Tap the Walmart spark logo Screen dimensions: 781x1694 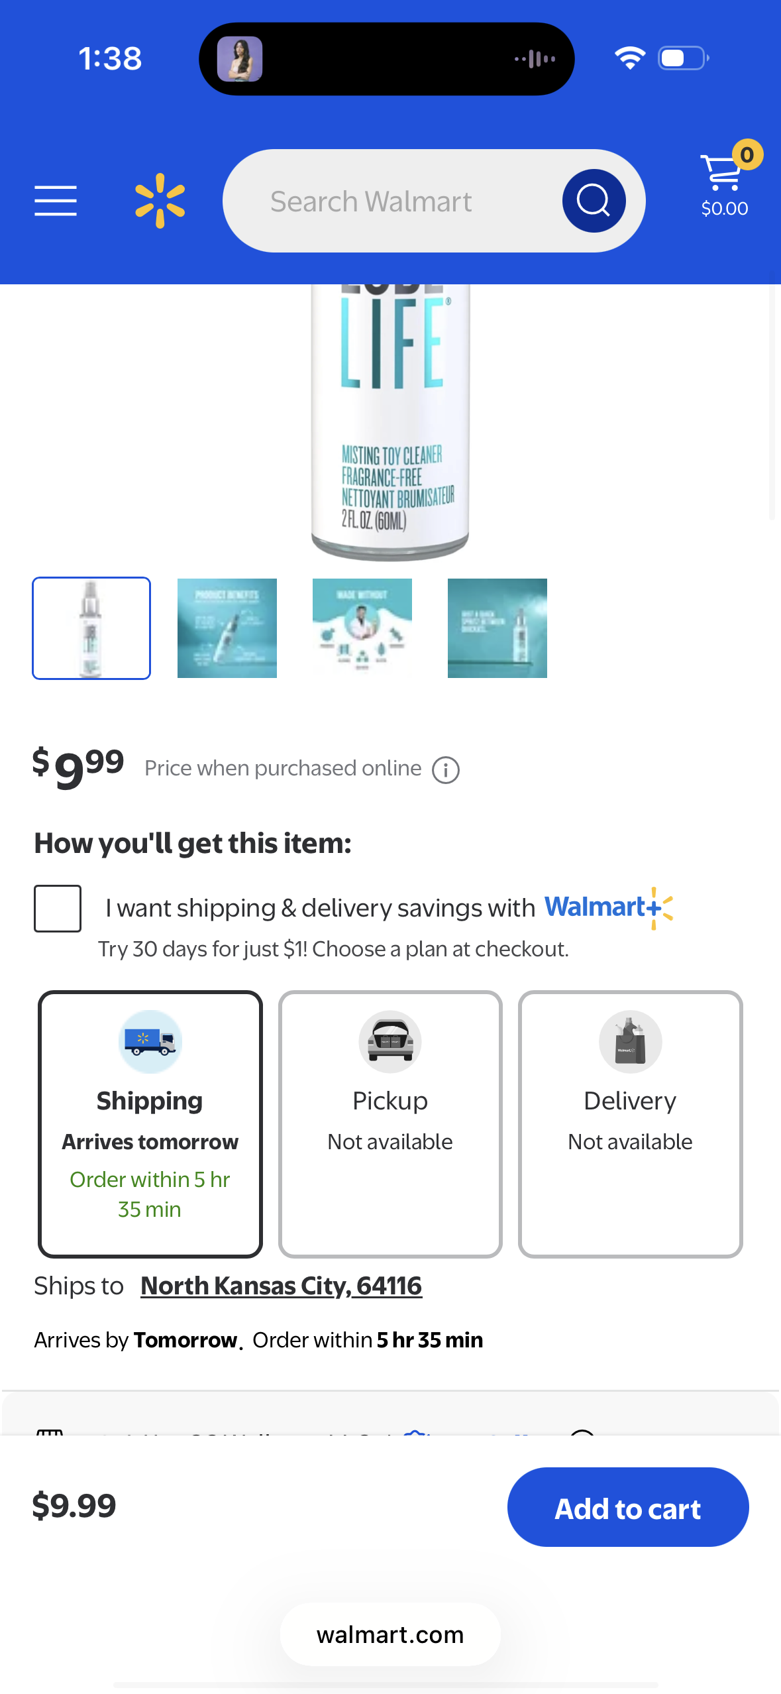(x=160, y=201)
